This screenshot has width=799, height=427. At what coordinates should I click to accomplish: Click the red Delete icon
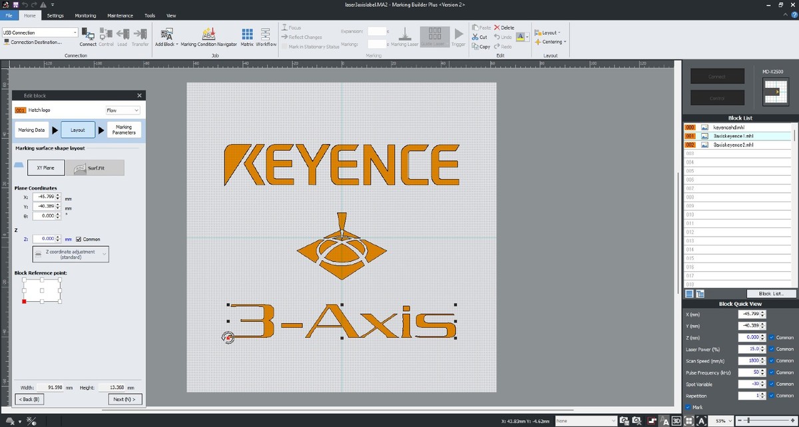coord(497,28)
